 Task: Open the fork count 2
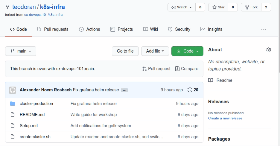pyautogui.click(x=266, y=7)
